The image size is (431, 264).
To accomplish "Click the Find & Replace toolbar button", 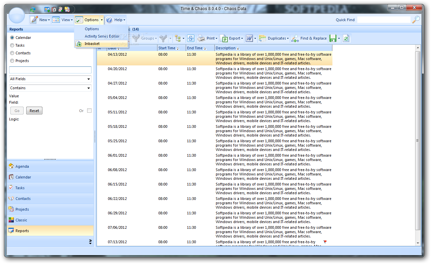I will click(x=309, y=38).
